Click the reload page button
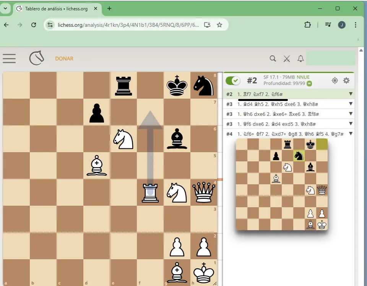 [34, 24]
